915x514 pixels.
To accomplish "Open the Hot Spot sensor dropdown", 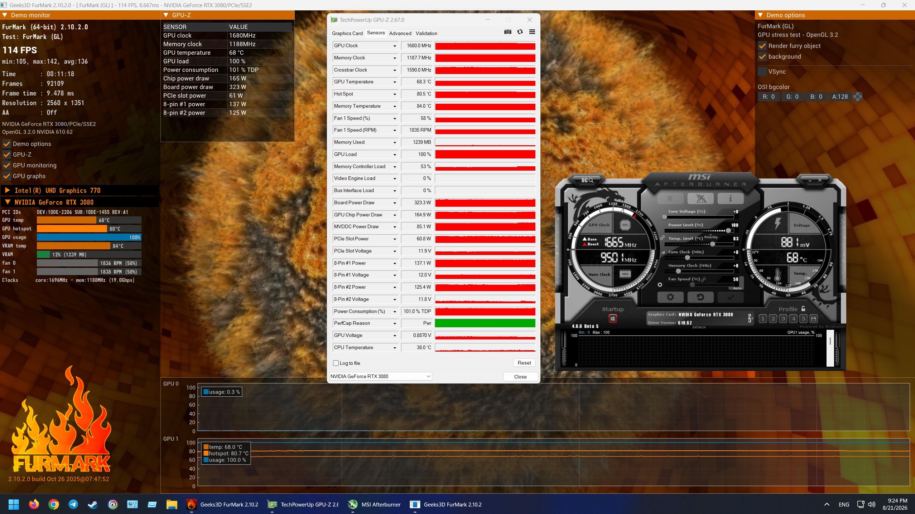I will tap(395, 94).
